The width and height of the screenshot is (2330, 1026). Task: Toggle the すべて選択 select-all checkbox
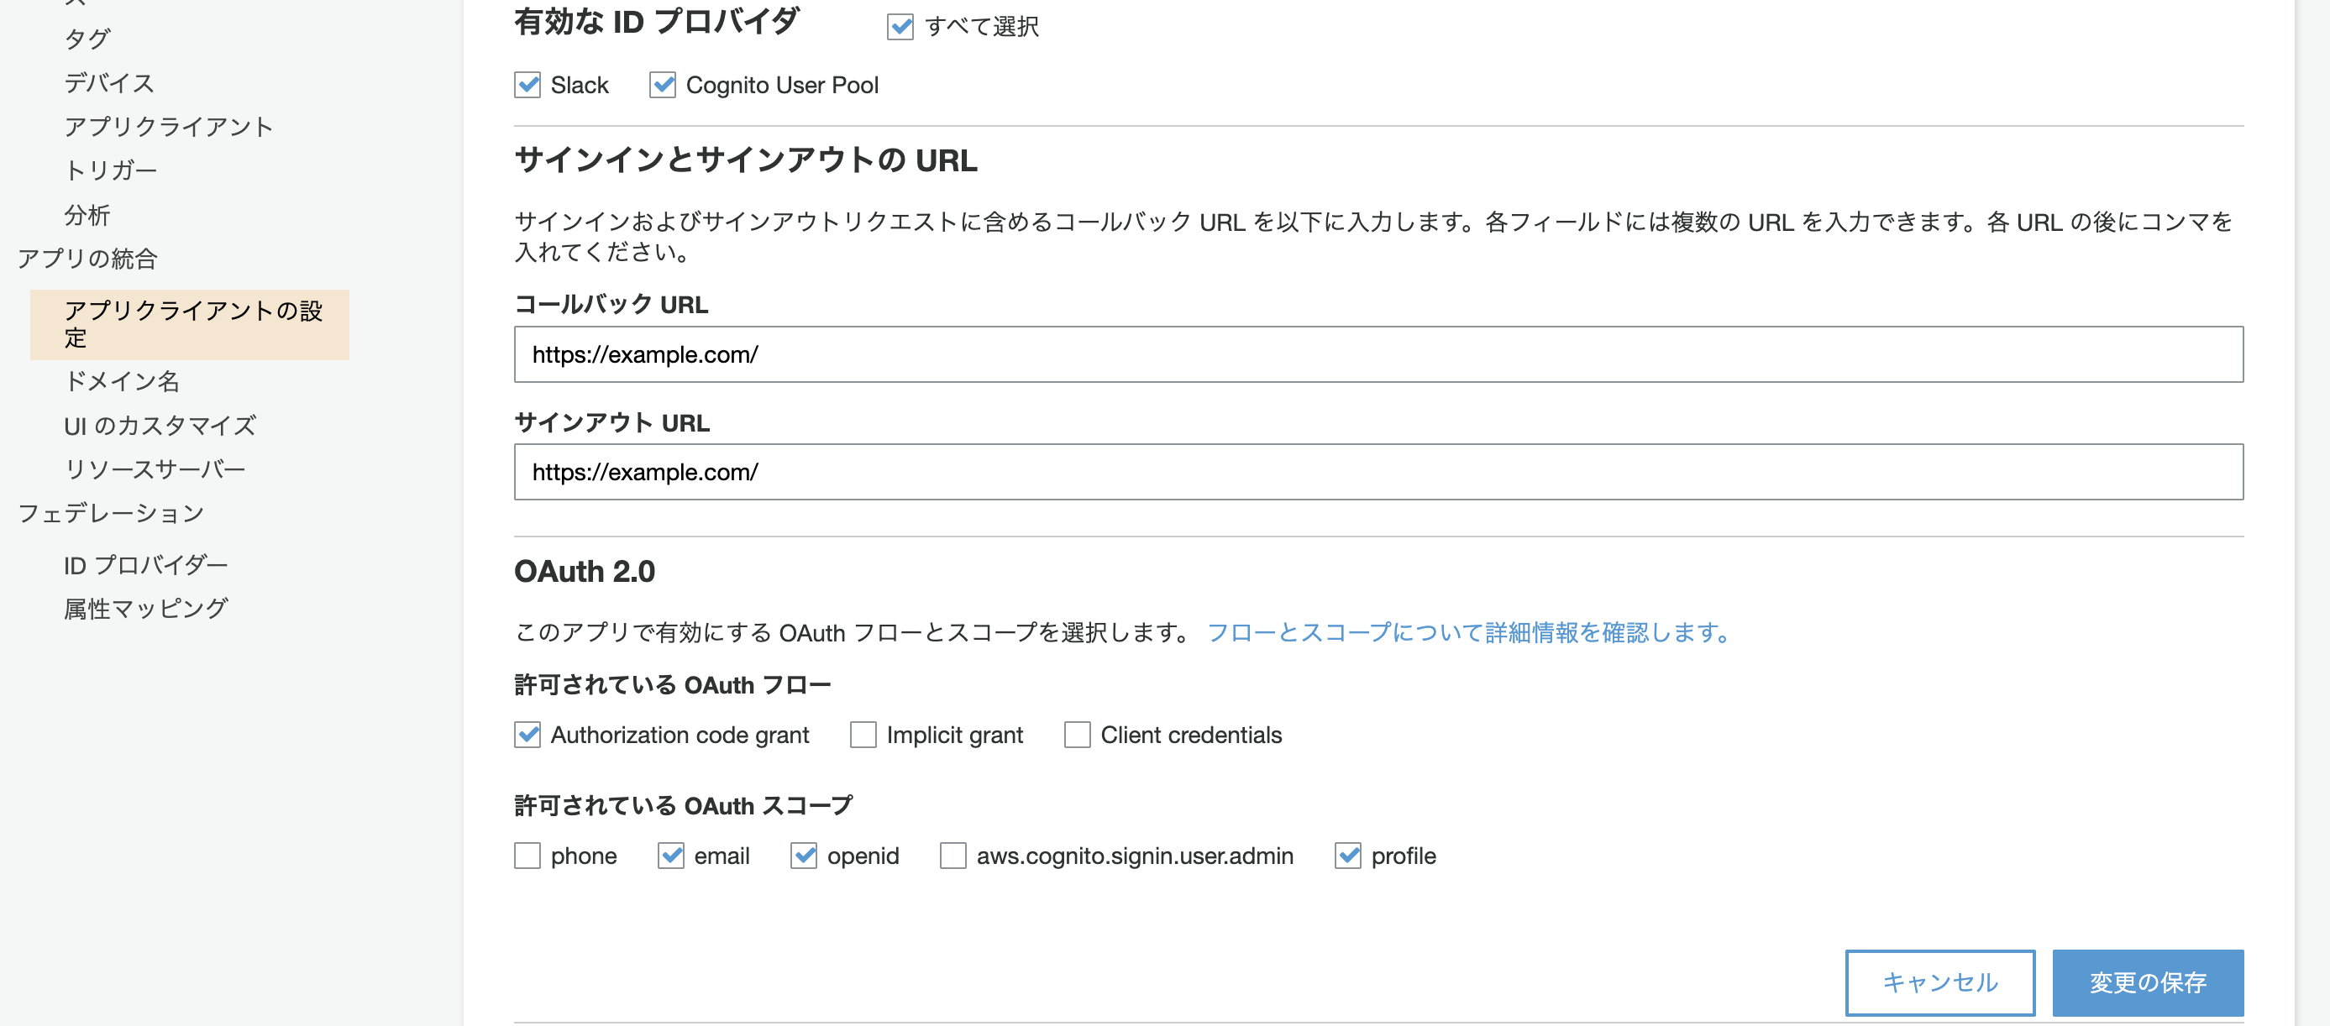point(899,26)
